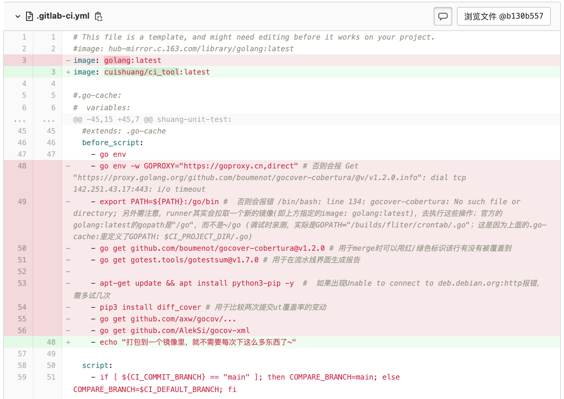Screen dimensions: 564x399
Task: Open the .gitlab-ci.yml file name link
Action: tap(63, 16)
